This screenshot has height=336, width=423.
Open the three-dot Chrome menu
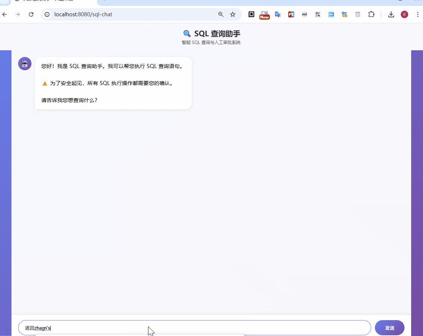coord(418,14)
